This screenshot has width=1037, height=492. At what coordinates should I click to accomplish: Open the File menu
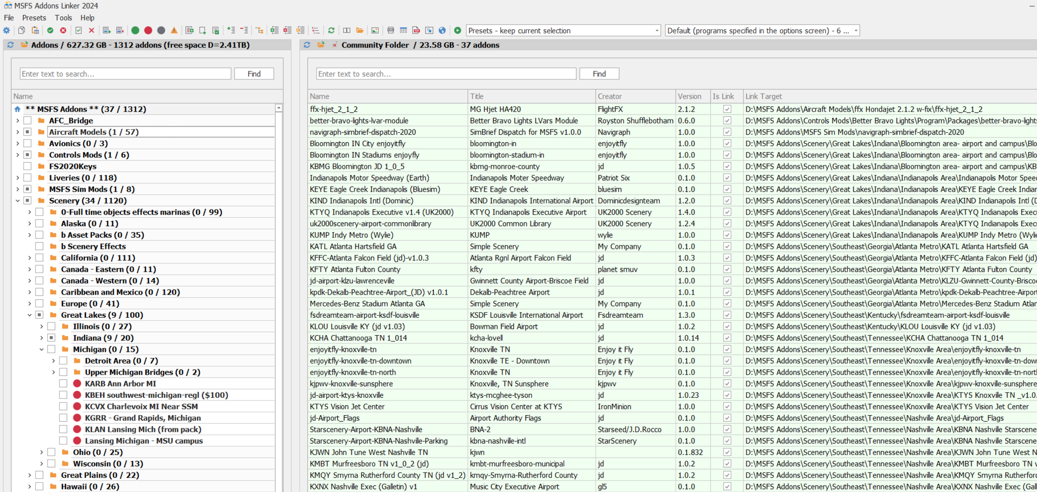click(x=9, y=18)
